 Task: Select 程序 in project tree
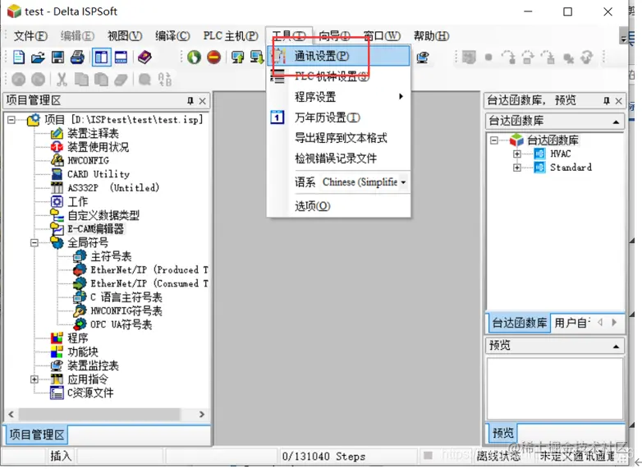(77, 338)
